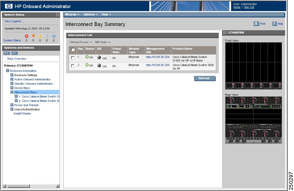Click the UID indicator for bay 2
This screenshot has width=294, height=191.
pyautogui.click(x=99, y=66)
